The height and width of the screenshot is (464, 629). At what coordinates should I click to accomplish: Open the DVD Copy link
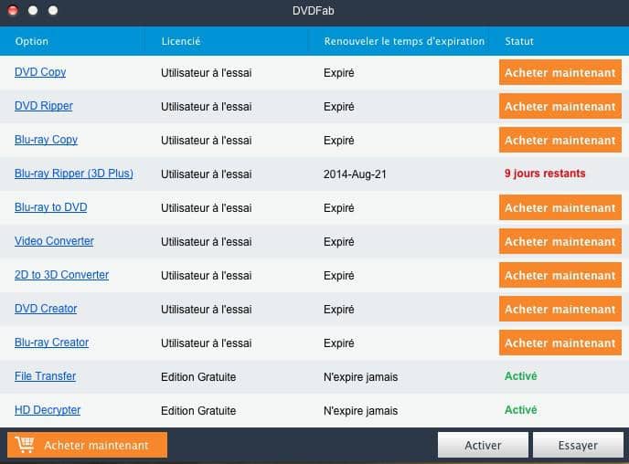coord(40,72)
